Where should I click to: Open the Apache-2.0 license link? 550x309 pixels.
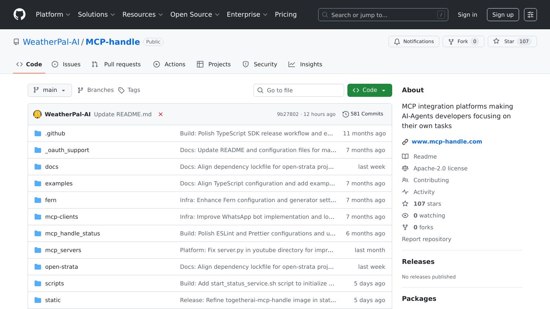tap(440, 168)
